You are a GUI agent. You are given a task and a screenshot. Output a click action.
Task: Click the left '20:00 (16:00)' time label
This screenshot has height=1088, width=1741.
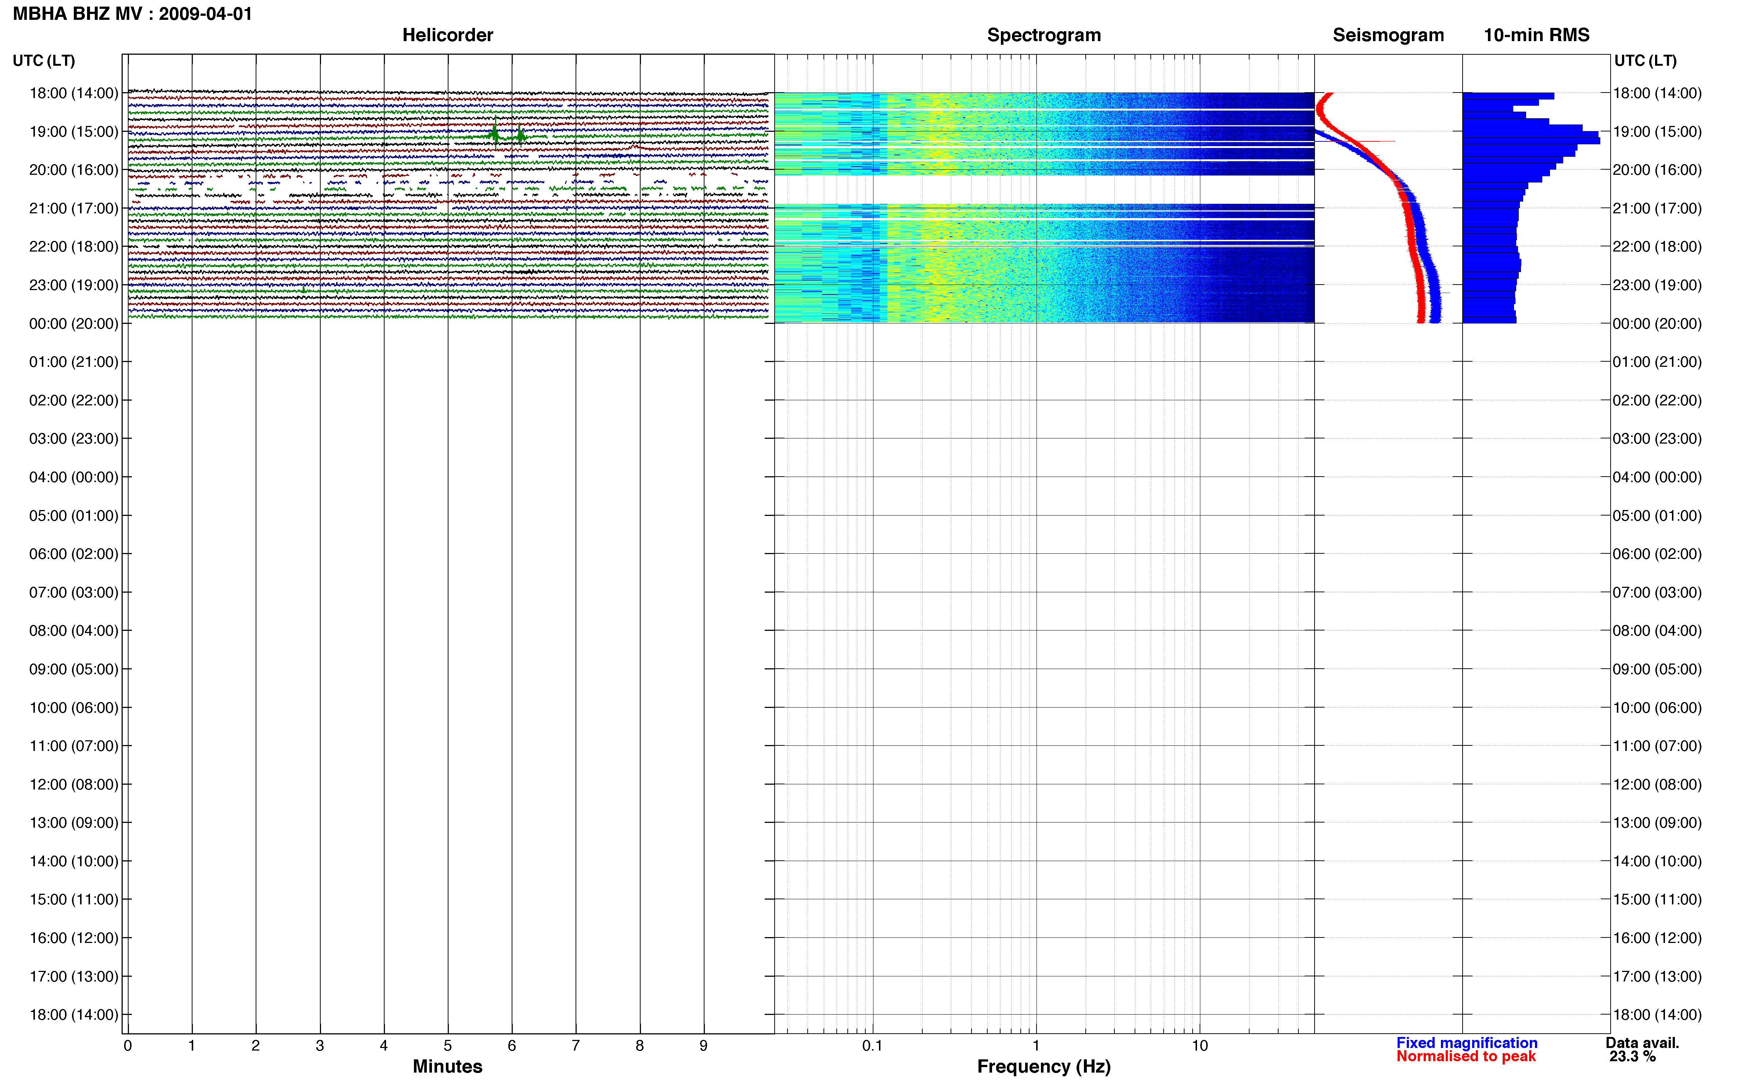pyautogui.click(x=73, y=170)
